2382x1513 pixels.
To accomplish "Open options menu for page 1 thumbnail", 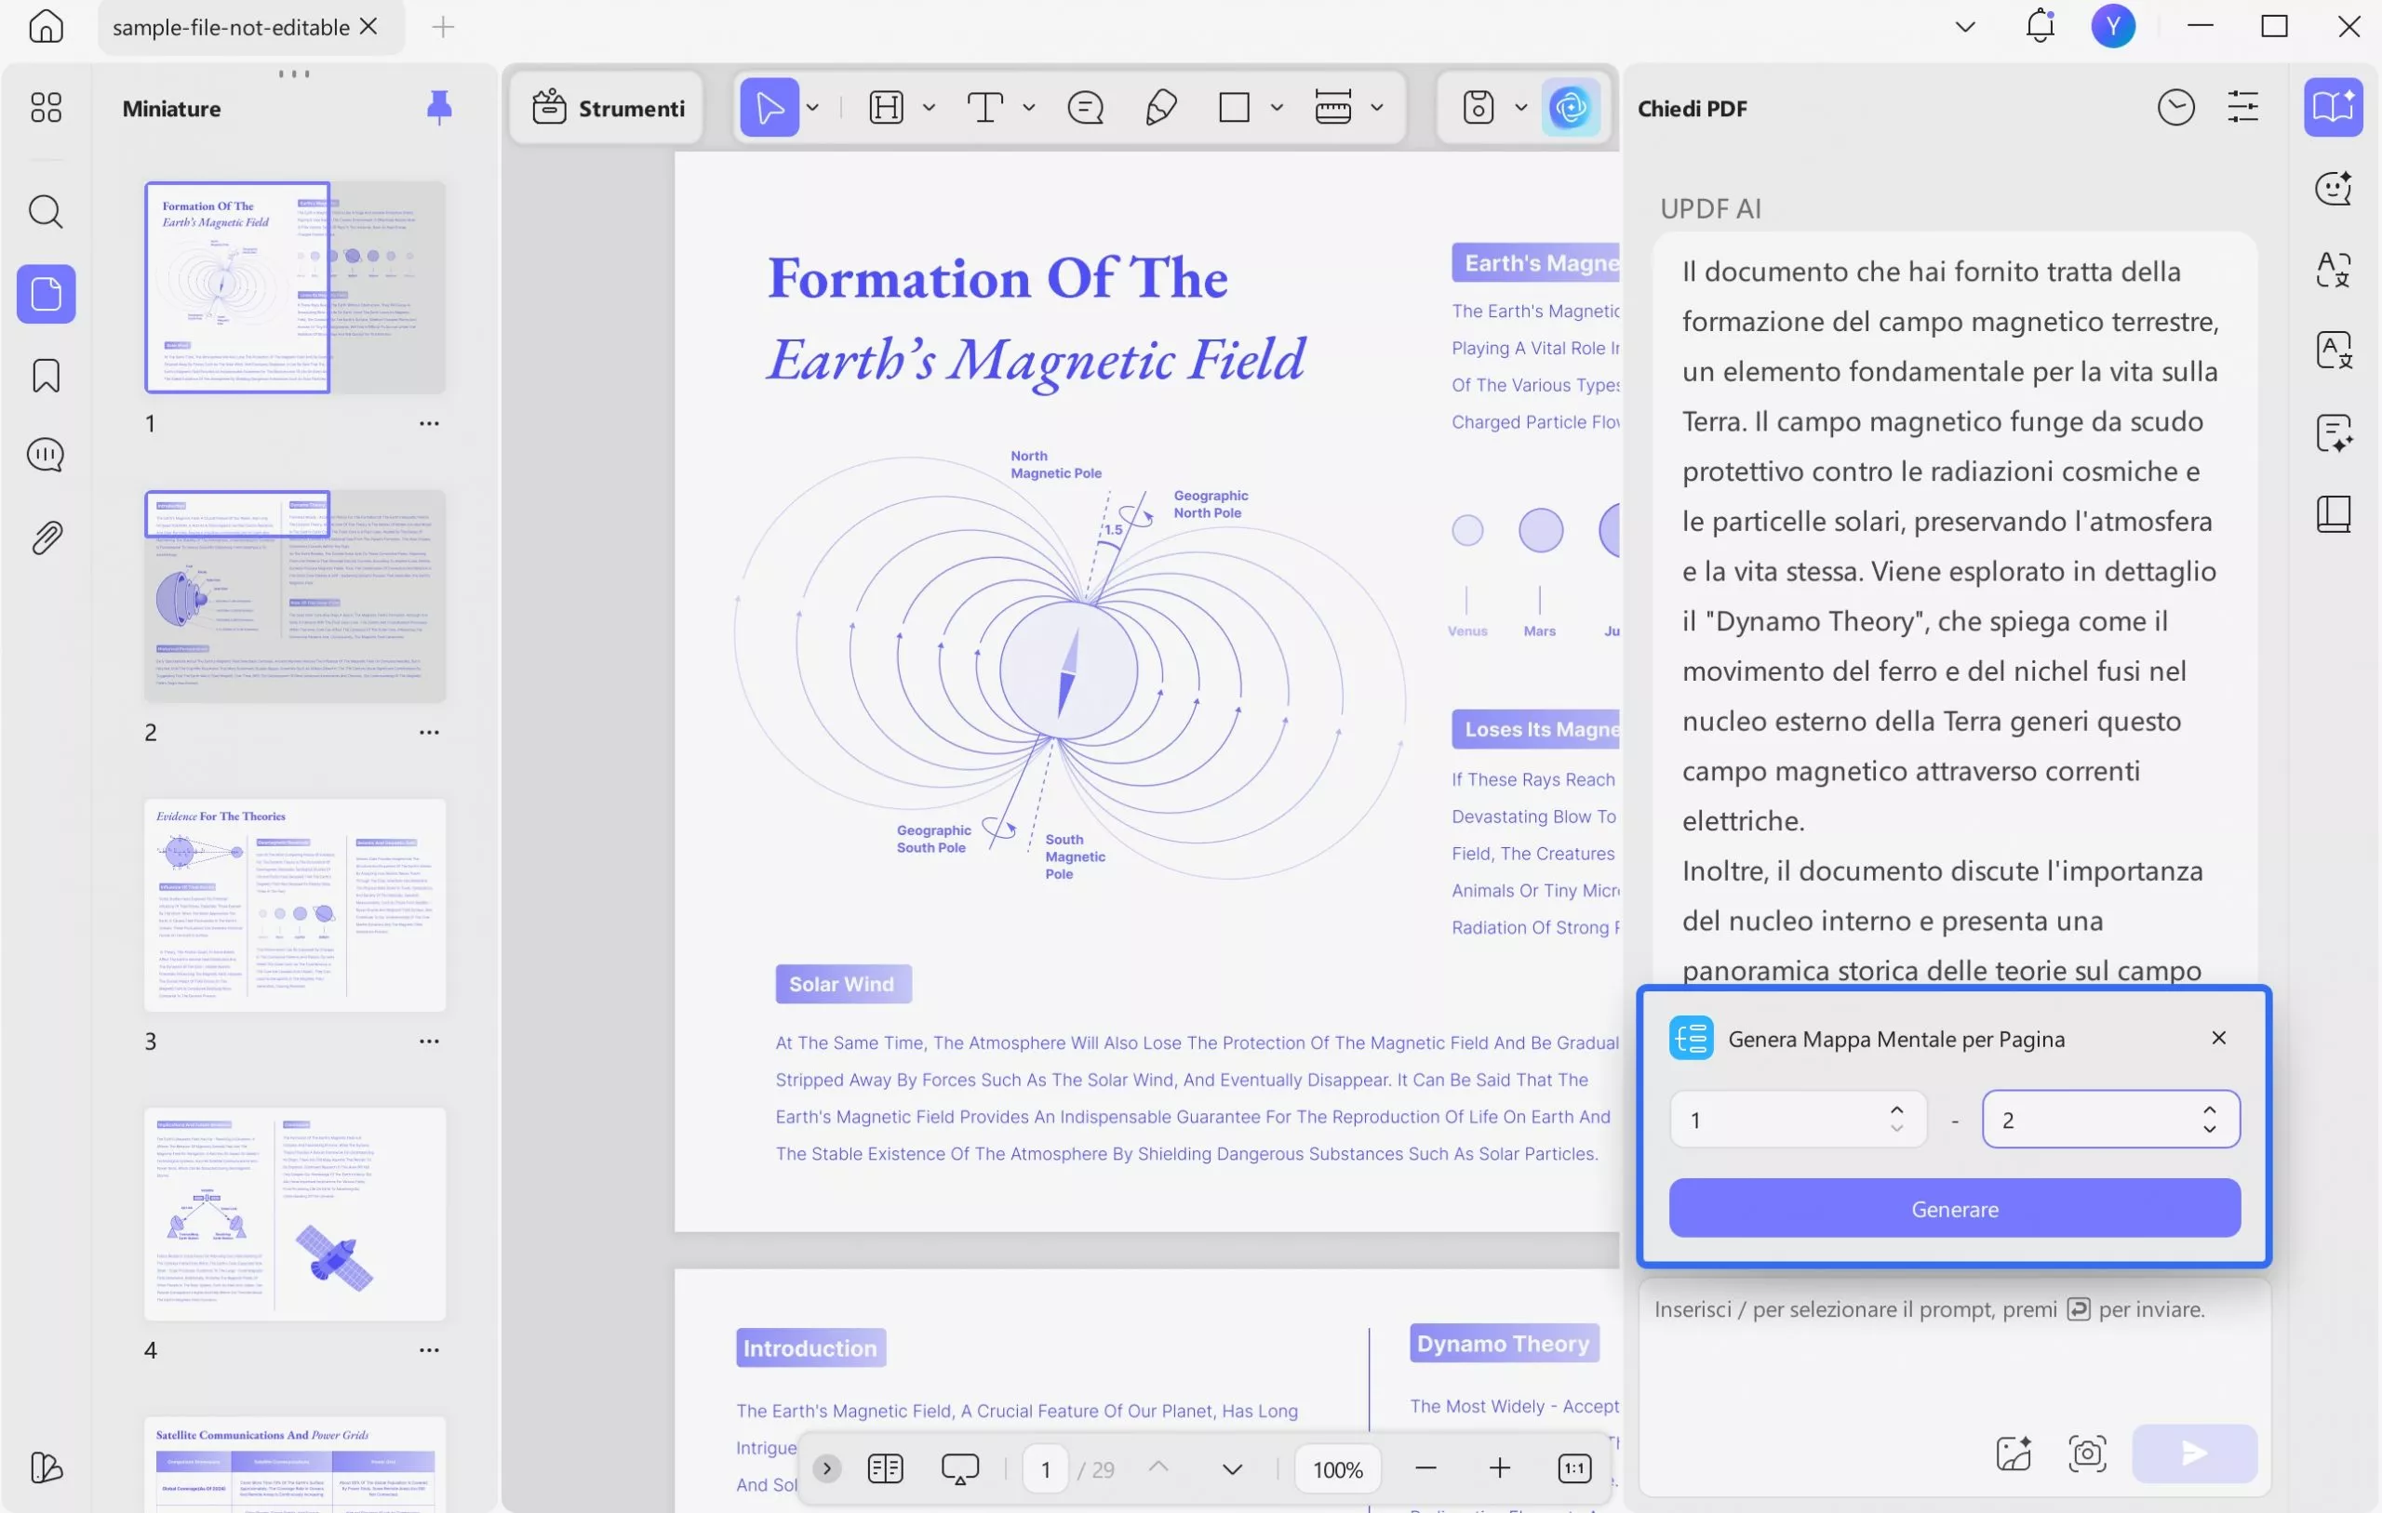I will [x=428, y=423].
